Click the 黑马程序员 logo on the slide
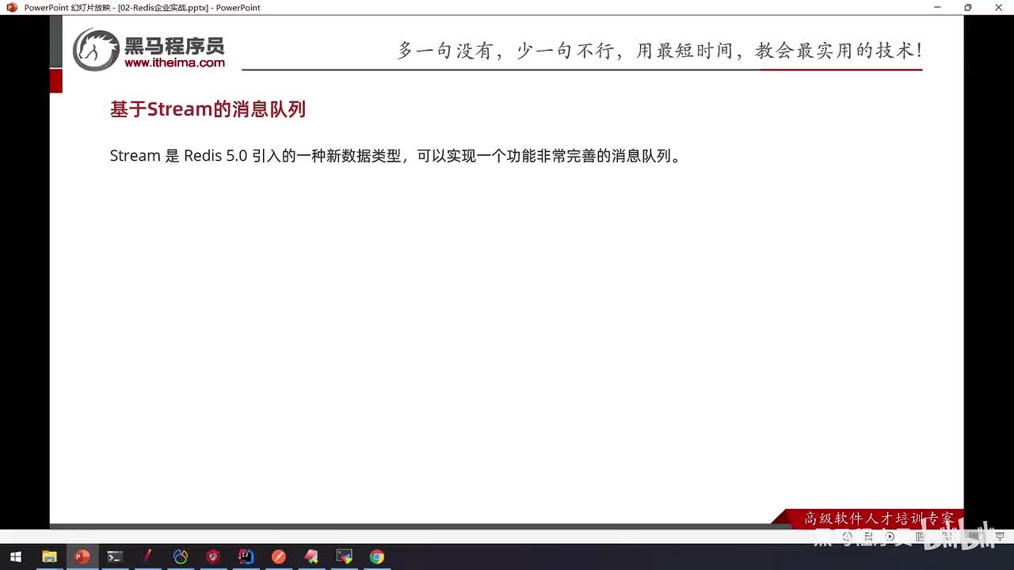This screenshot has width=1014, height=570. [149, 49]
